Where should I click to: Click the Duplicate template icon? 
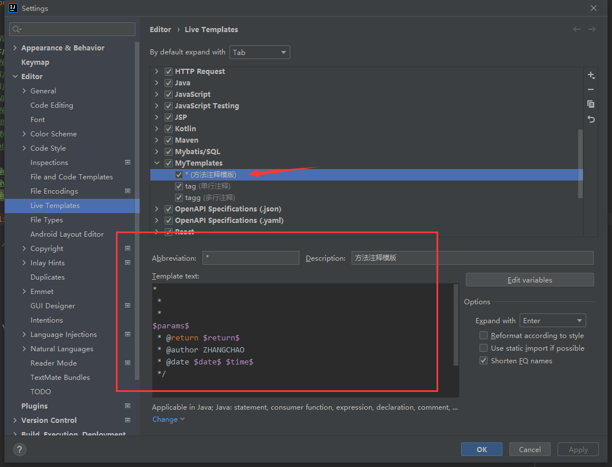(x=591, y=104)
